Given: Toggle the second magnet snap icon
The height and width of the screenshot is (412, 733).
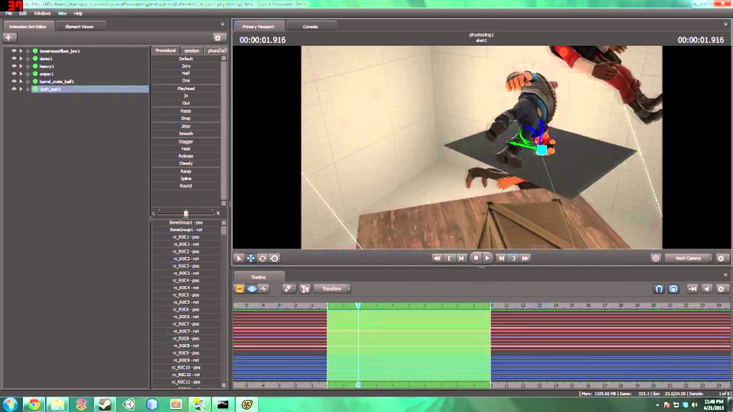Looking at the screenshot, I should coord(673,289).
